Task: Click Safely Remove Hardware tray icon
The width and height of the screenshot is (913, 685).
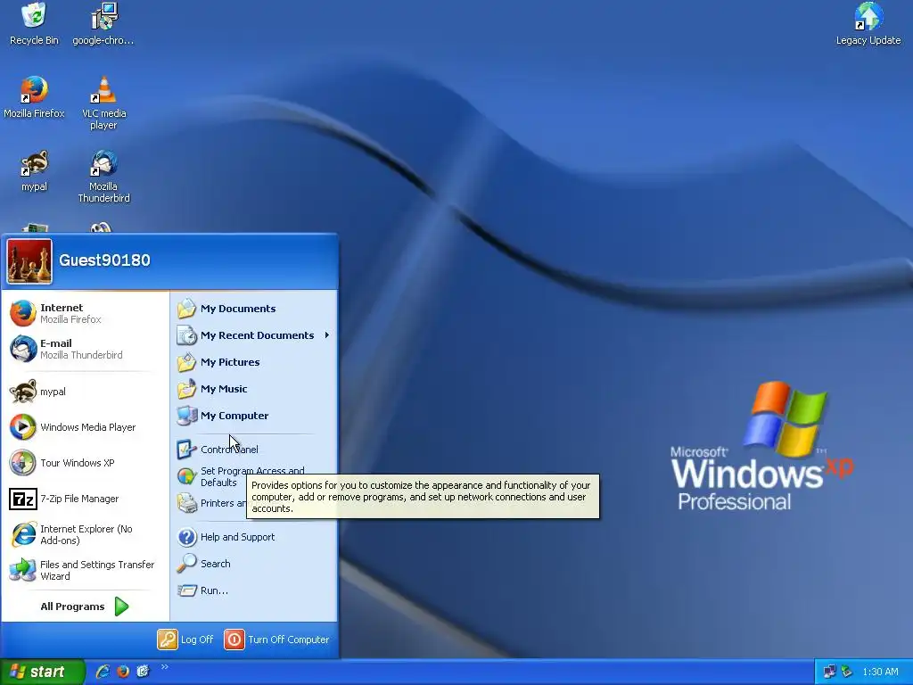Action: point(847,672)
